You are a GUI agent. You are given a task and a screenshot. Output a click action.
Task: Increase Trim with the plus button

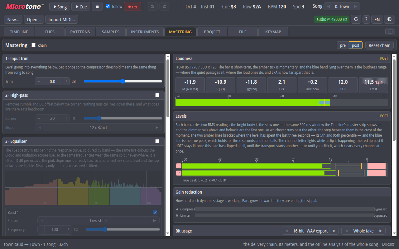tap(66, 81)
